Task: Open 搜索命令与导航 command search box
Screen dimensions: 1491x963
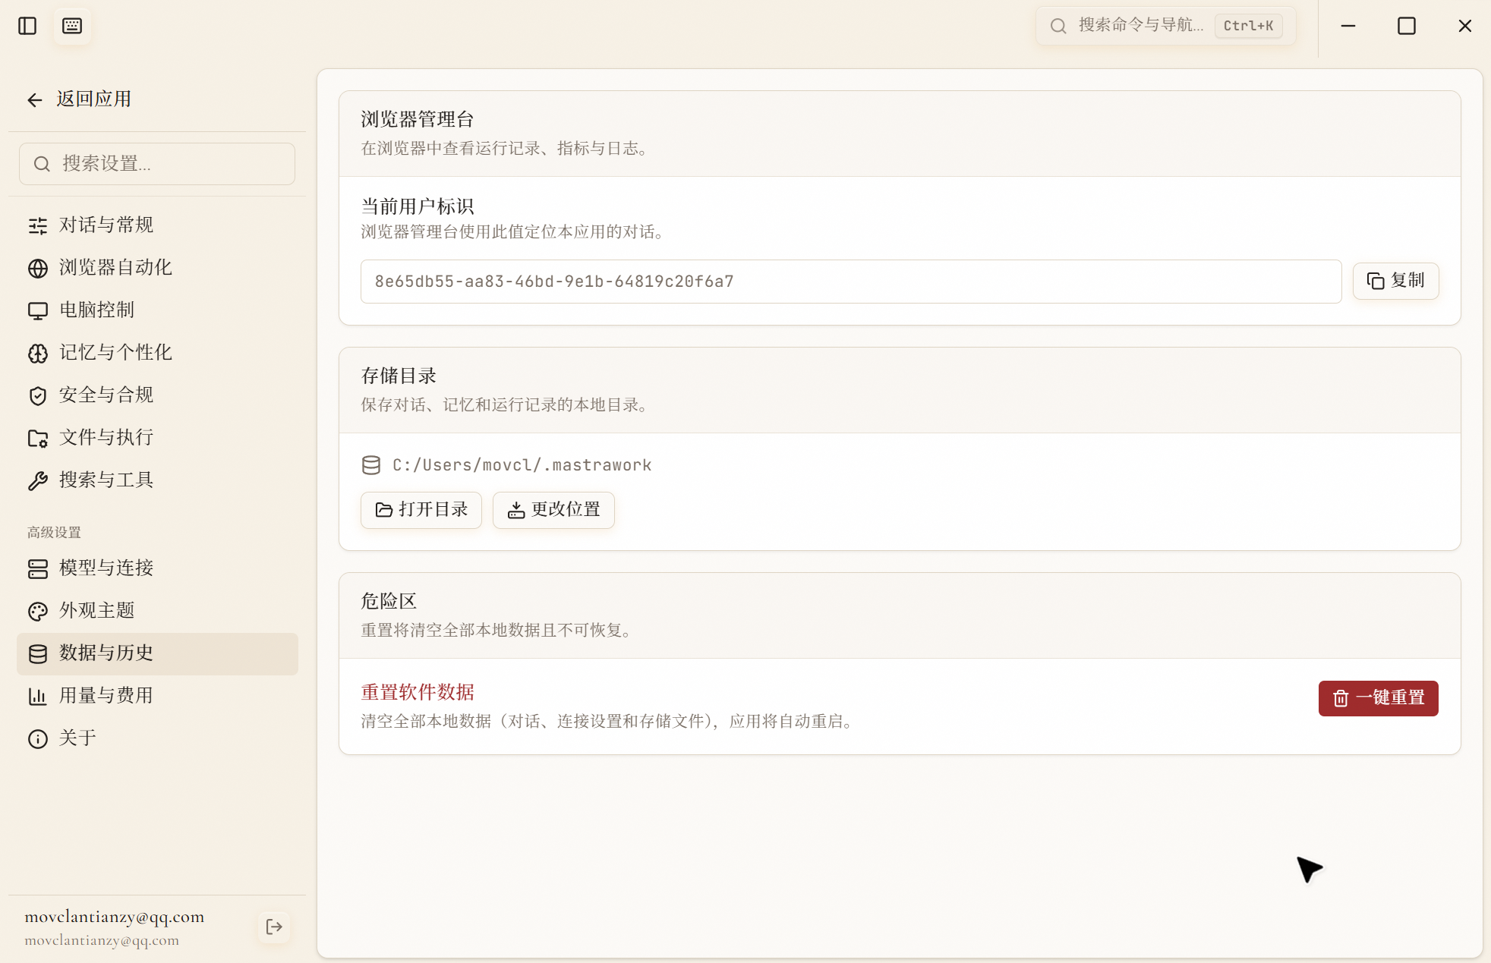Action: (x=1165, y=26)
